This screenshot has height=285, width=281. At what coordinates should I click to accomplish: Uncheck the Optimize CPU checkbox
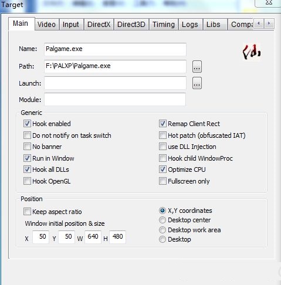[162, 169]
